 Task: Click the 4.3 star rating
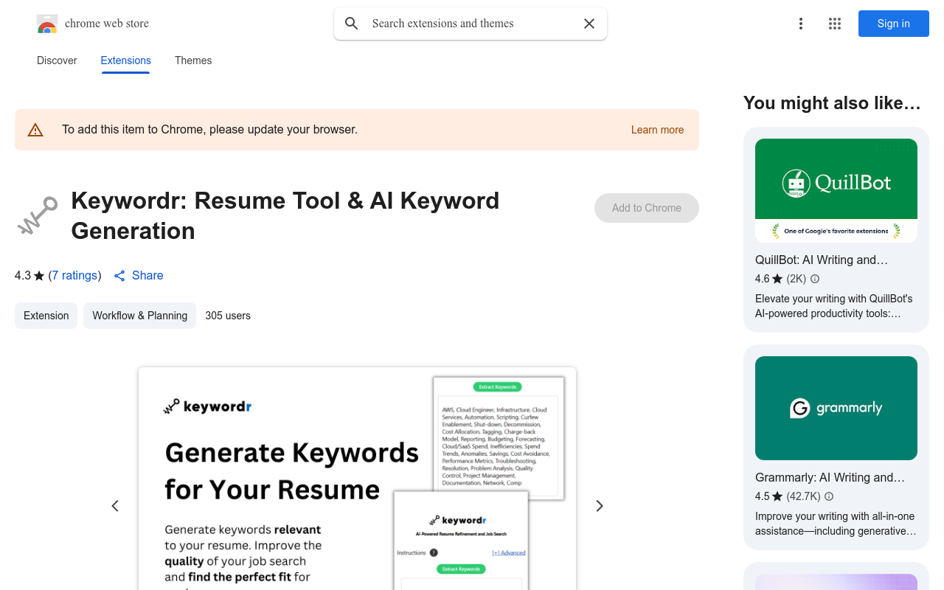29,275
